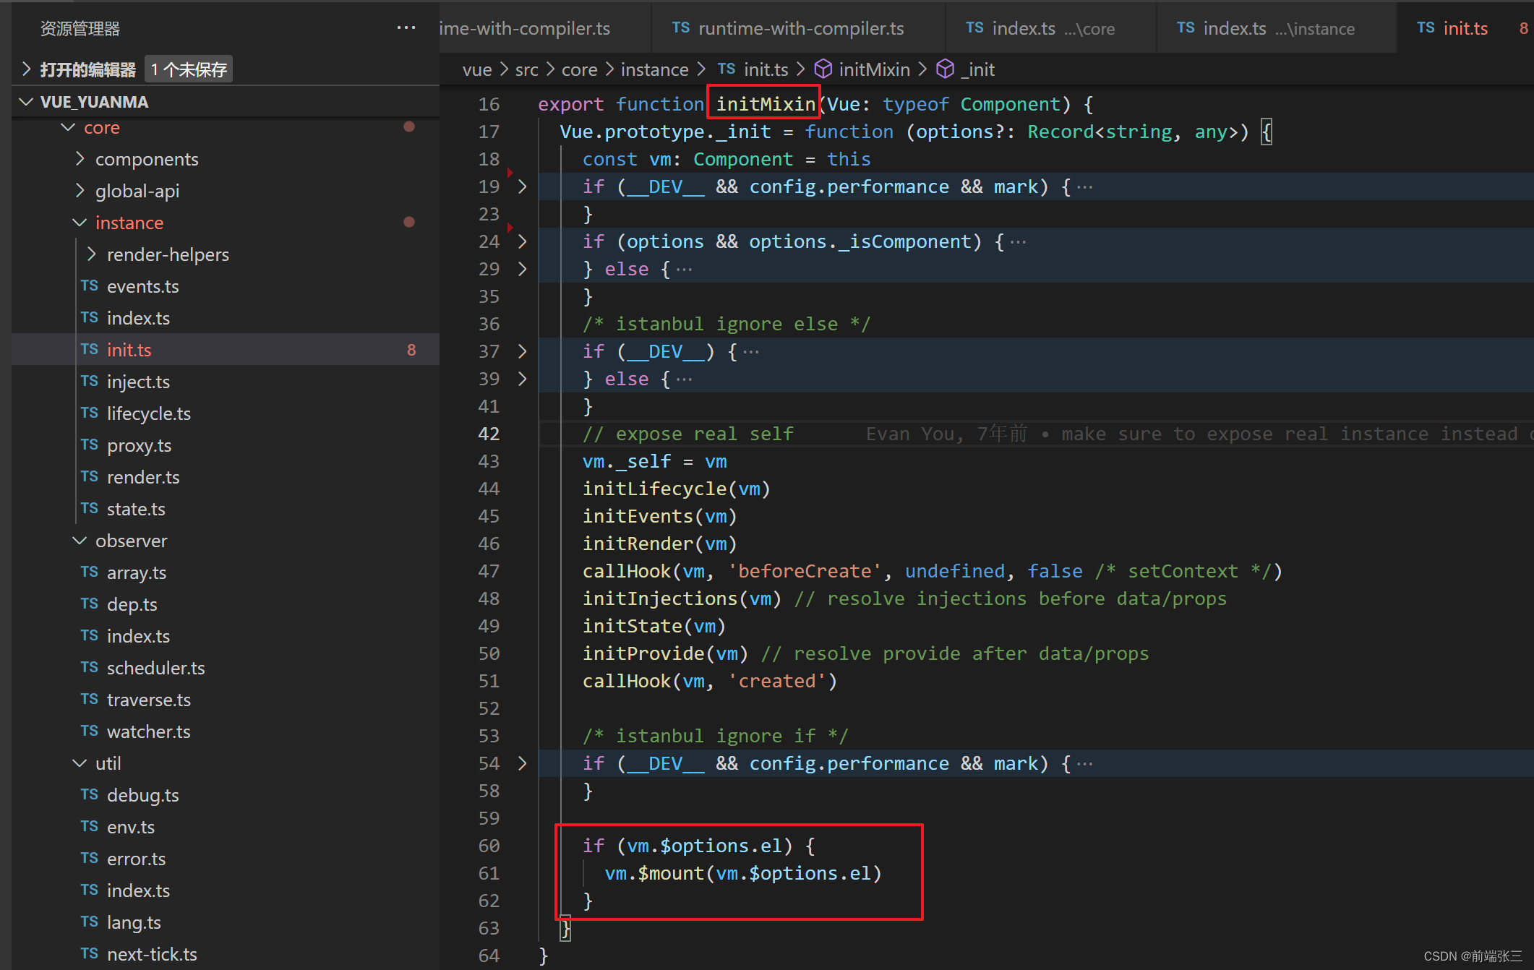Place cursor on initLifecycle(vm) call

click(676, 489)
